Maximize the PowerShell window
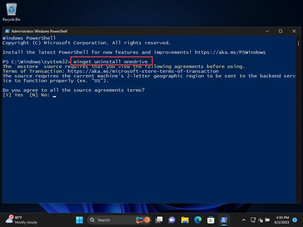The image size is (303, 227). 281,31
